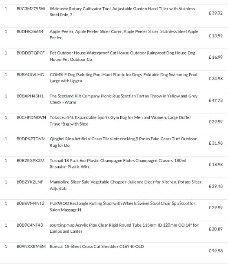Click the £ 31.98 price
The image size is (228, 265).
tap(215, 143)
